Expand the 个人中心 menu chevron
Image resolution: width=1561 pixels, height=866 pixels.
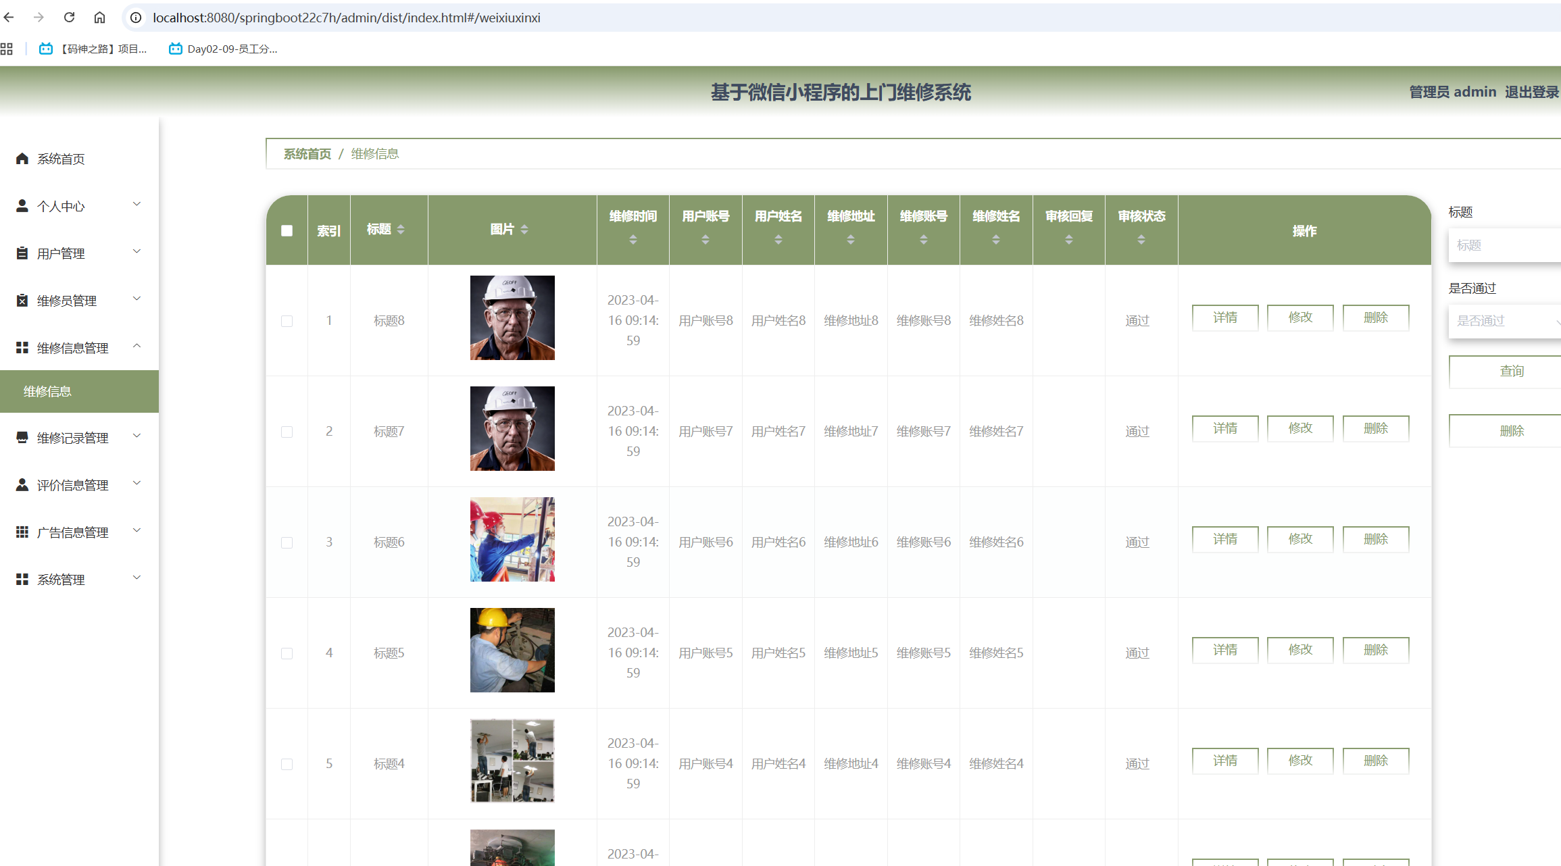(137, 205)
